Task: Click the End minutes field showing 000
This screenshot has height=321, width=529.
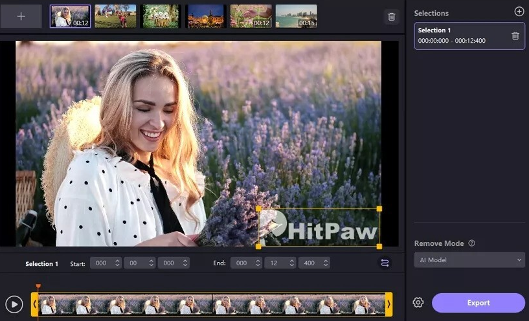Action: point(246,263)
